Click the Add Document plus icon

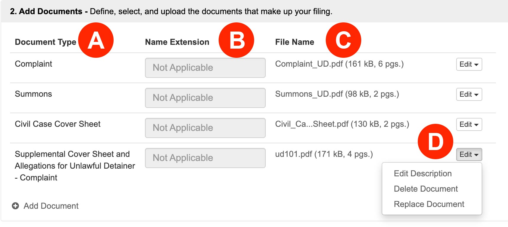[x=15, y=206]
